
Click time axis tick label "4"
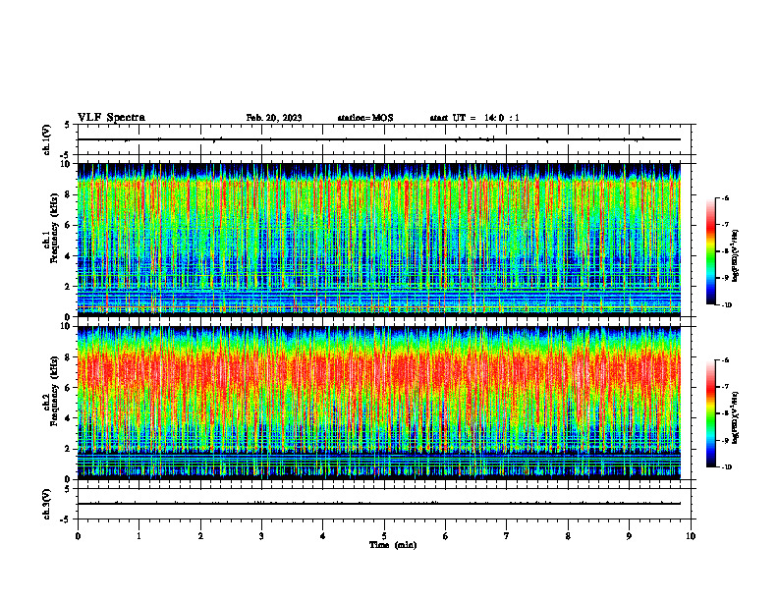click(323, 536)
